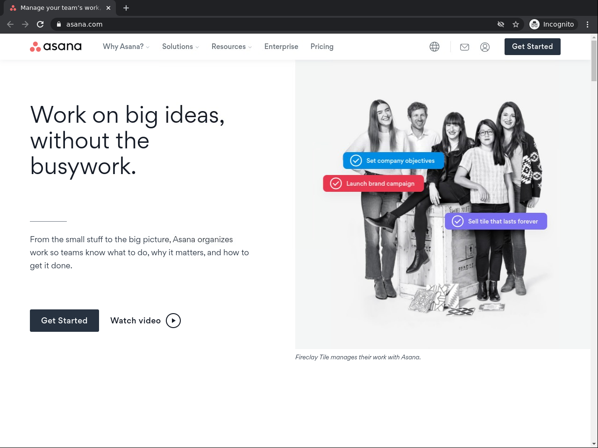598x448 pixels.
Task: Open the Enterprise page
Action: pos(281,47)
